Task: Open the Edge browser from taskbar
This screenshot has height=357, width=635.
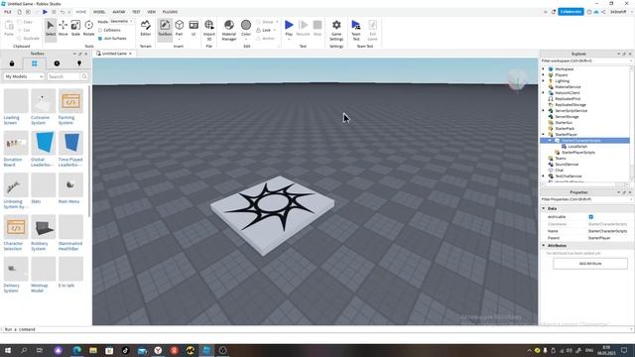Action: (77, 350)
